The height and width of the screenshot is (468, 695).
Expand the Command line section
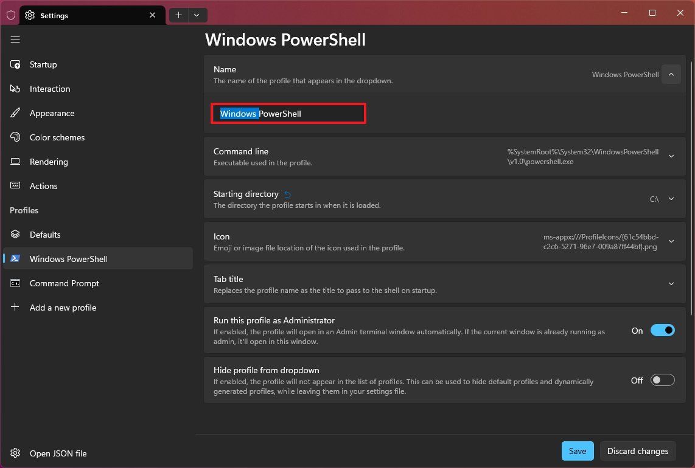click(671, 156)
